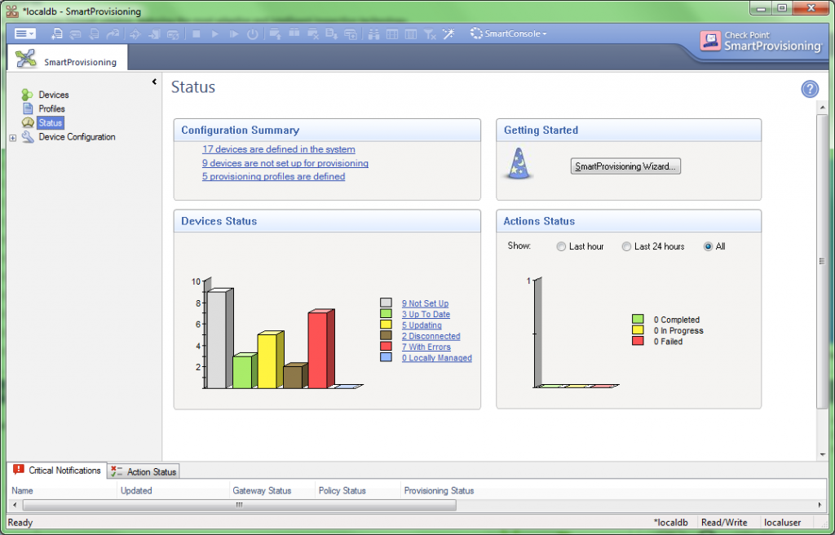Image resolution: width=835 pixels, height=535 pixels.
Task: Click the Name column header
Action: click(64, 491)
